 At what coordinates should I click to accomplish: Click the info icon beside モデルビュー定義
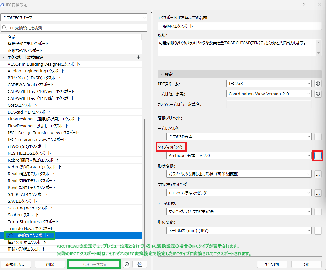318,94
